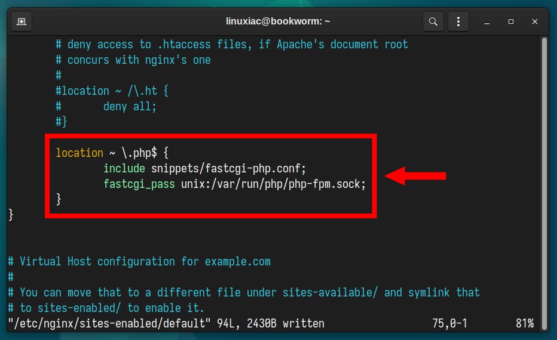Minimize the terminal window

(487, 22)
